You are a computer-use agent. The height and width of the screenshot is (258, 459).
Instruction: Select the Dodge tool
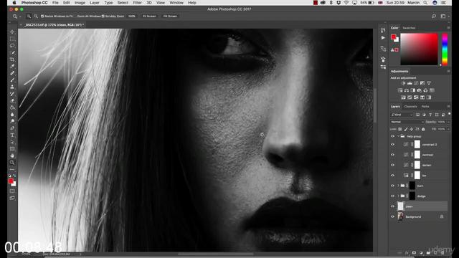pos(12,121)
